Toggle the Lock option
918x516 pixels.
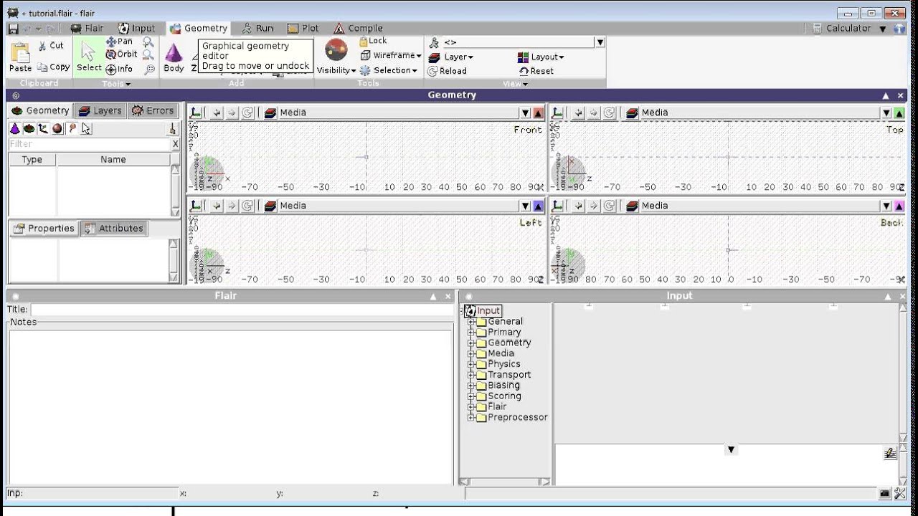(373, 42)
